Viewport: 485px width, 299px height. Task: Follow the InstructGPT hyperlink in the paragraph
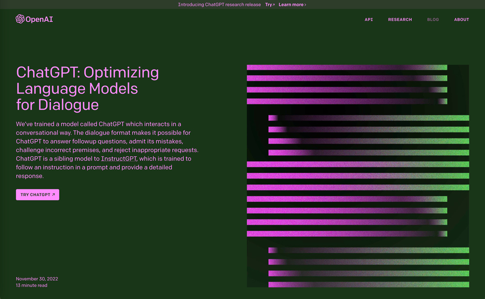119,158
